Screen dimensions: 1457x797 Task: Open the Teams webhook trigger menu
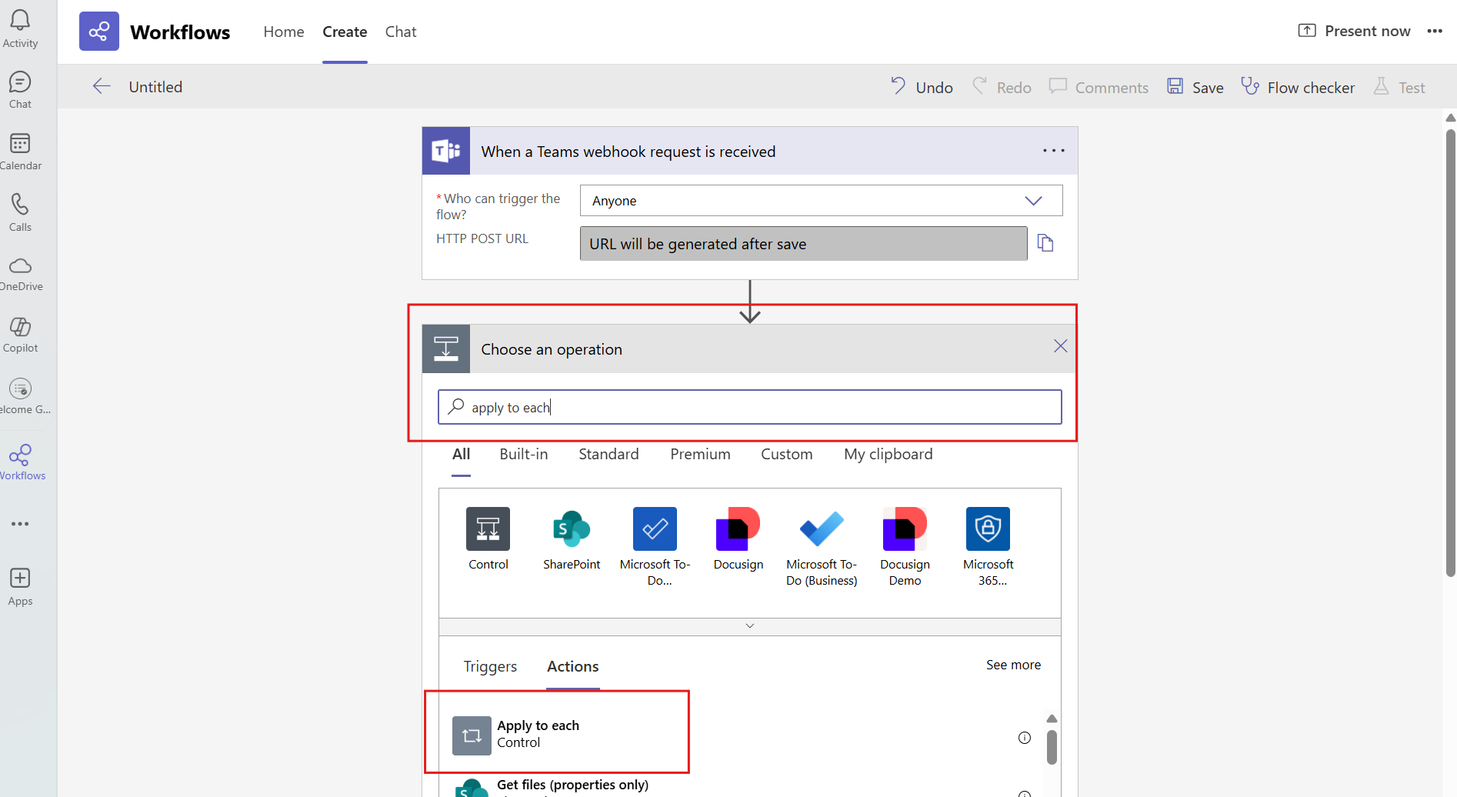(1054, 151)
